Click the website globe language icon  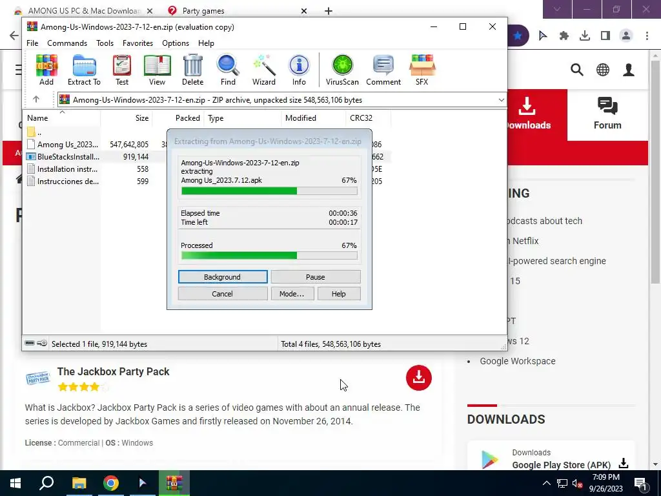(x=603, y=70)
